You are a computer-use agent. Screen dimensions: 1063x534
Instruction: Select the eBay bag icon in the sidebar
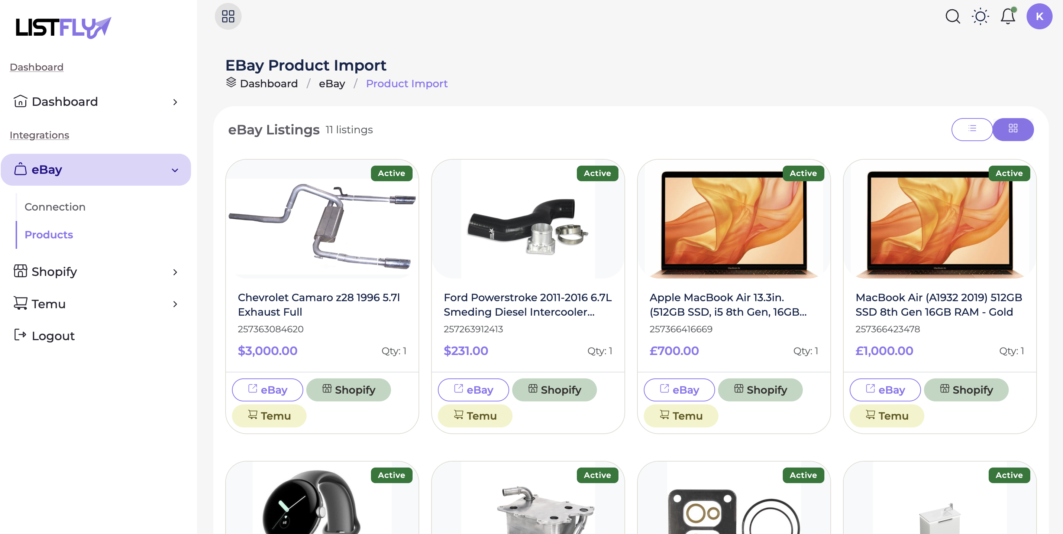(x=20, y=169)
